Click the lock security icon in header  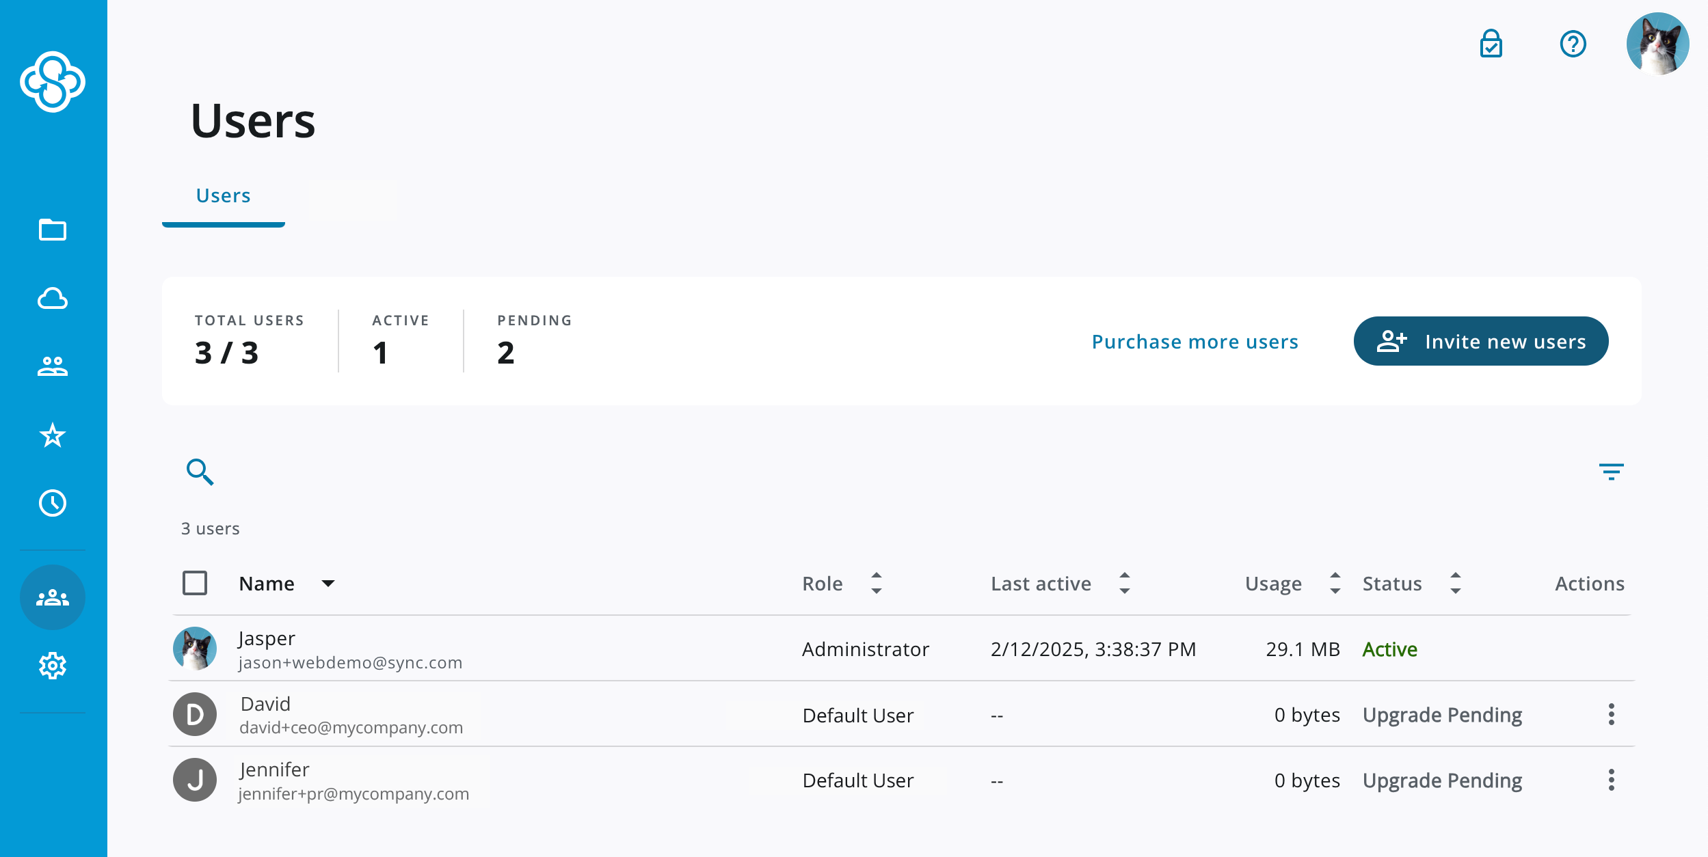coord(1491,44)
